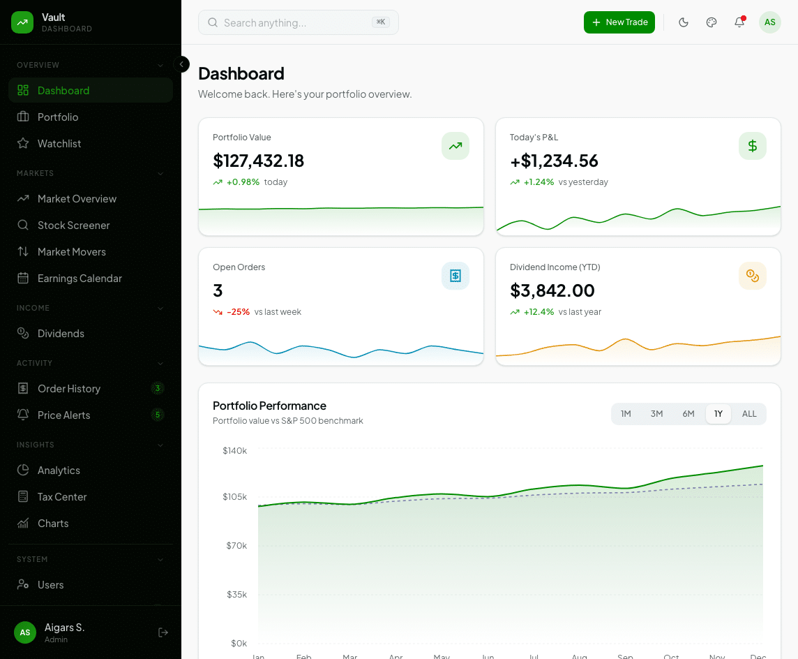This screenshot has width=798, height=659.
Task: Click the Charts bar-graph icon
Action: (23, 523)
